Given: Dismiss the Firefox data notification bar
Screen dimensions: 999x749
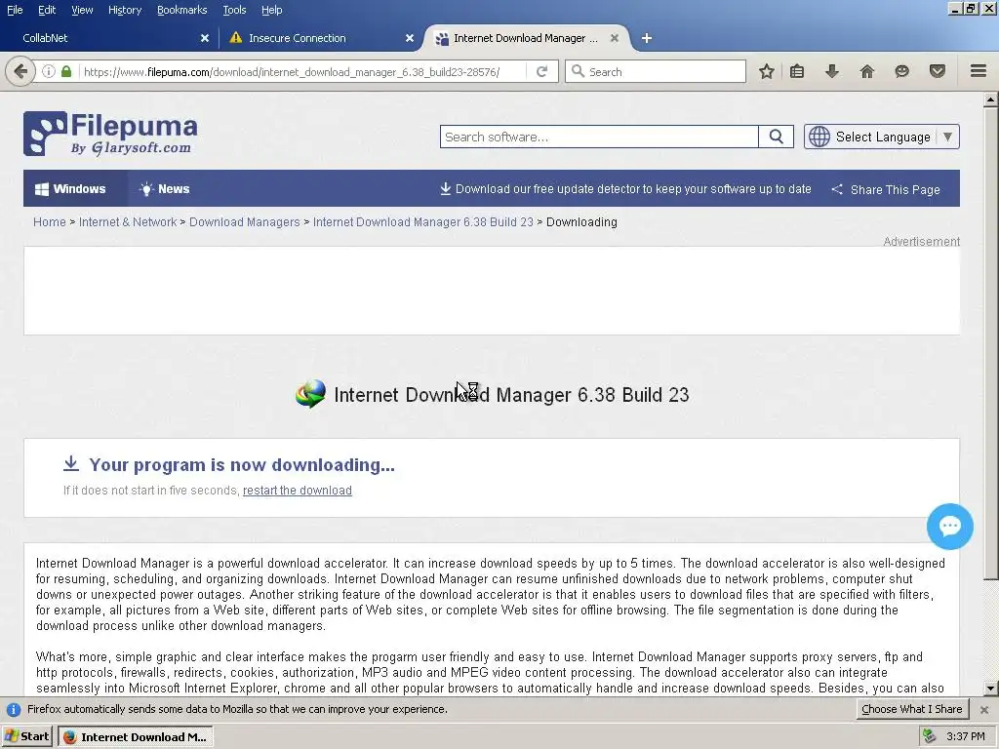Looking at the screenshot, I should (x=984, y=710).
